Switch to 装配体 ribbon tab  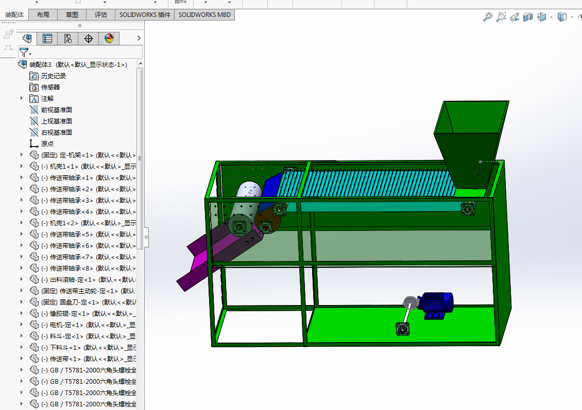point(14,15)
